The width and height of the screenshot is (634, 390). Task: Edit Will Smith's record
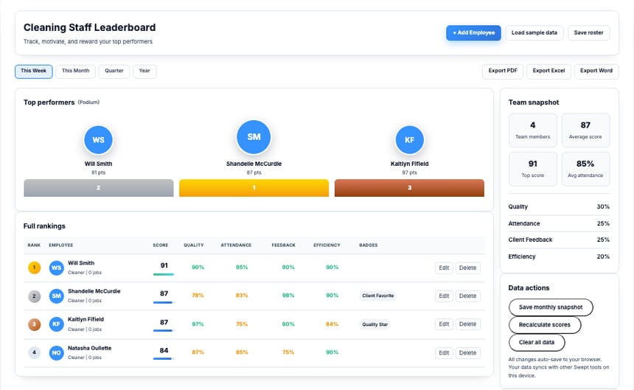coord(443,268)
